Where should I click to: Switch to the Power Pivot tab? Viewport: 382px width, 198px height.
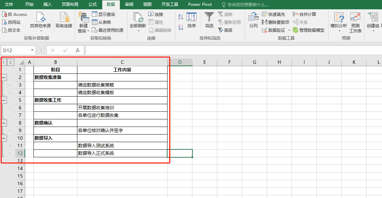click(200, 4)
